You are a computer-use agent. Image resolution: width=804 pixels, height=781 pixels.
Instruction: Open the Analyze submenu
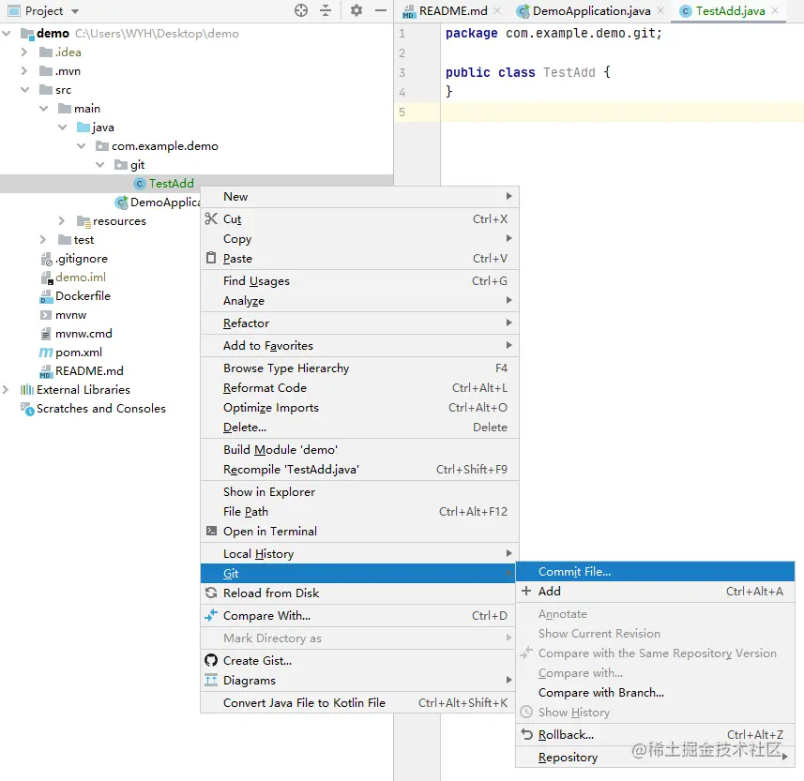[x=359, y=301]
